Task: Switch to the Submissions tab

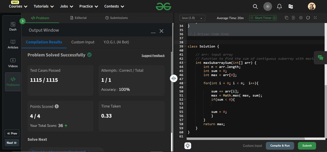Action: [116, 18]
